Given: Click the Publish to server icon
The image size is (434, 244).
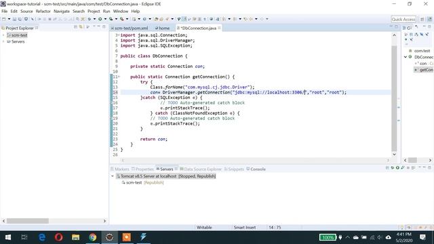Looking at the screenshot, I should [x=413, y=167].
